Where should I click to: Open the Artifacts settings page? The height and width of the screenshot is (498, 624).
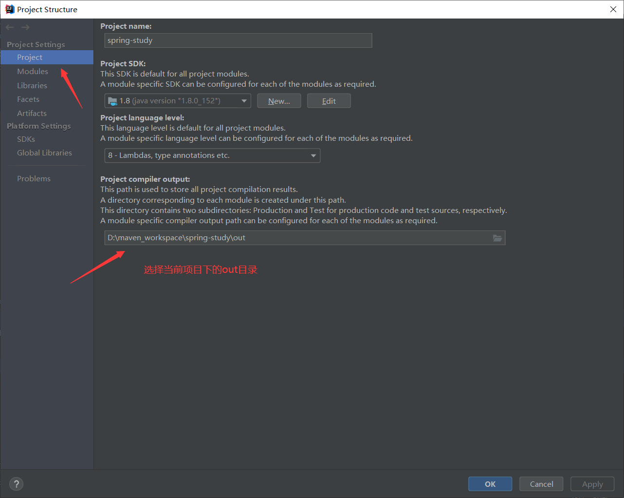tap(32, 113)
